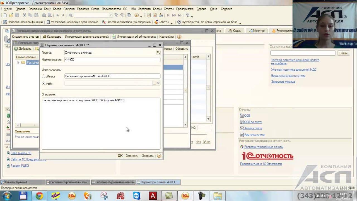Open the Snipping scissors taskbar app
This screenshot has width=357, height=201.
(104, 196)
